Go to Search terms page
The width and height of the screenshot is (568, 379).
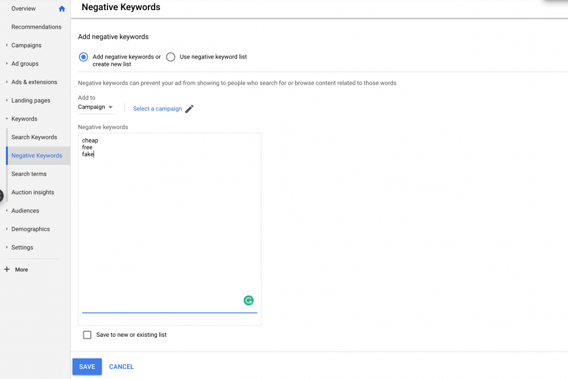pos(29,174)
